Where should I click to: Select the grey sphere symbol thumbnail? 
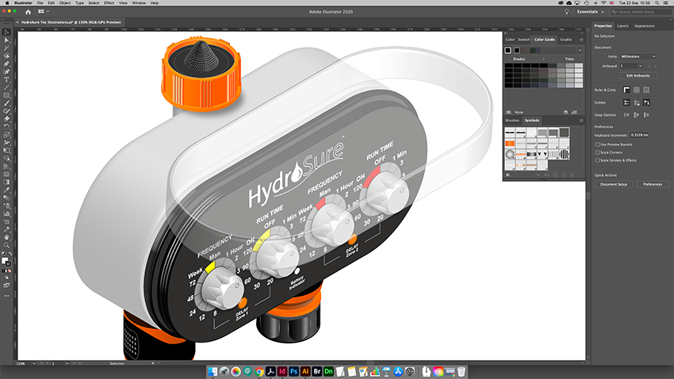coord(510,154)
